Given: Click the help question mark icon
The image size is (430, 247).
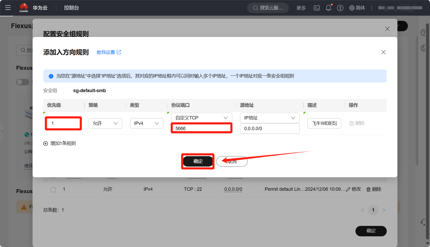Looking at the screenshot, I should (340, 8).
